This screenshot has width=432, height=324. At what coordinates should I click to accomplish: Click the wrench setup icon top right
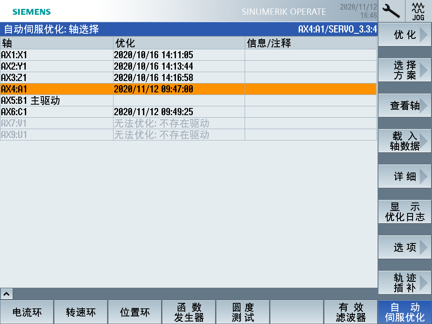tap(390, 11)
